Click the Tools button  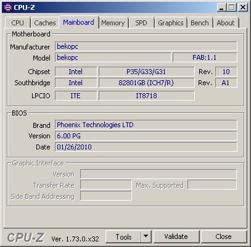(123, 237)
